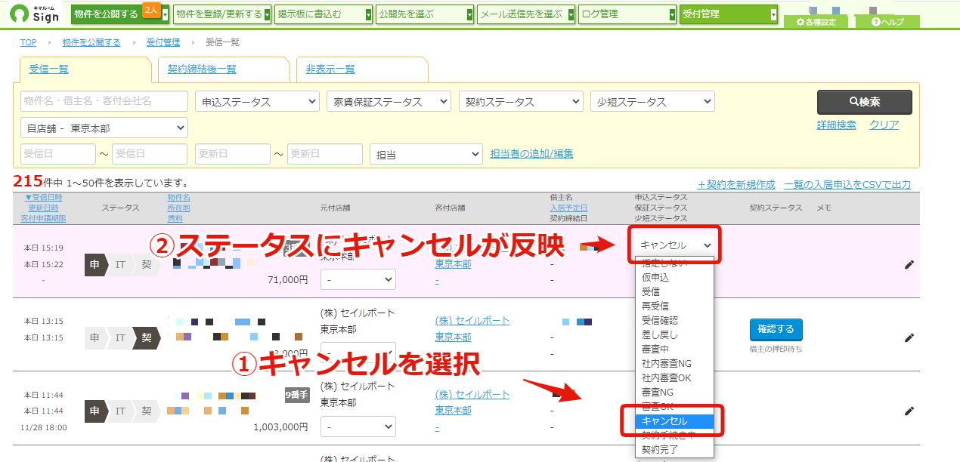The image size is (960, 462).
Task: Expand the 物件を登録/更新する menu
Action: [x=221, y=14]
